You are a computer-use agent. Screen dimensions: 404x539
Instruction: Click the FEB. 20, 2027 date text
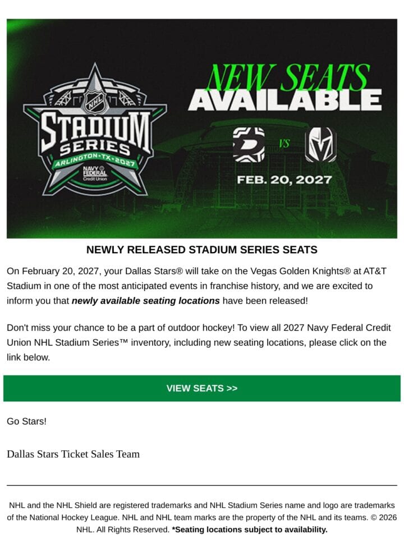(284, 180)
